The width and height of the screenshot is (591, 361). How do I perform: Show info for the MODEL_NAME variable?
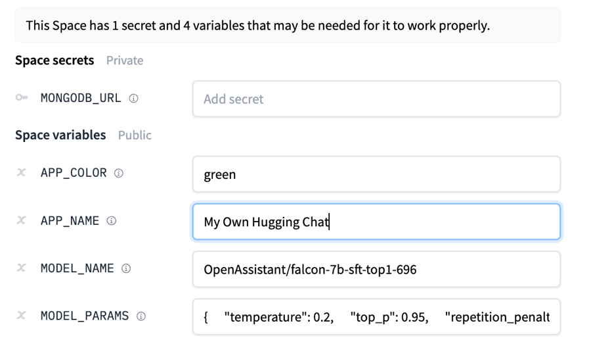coord(126,268)
